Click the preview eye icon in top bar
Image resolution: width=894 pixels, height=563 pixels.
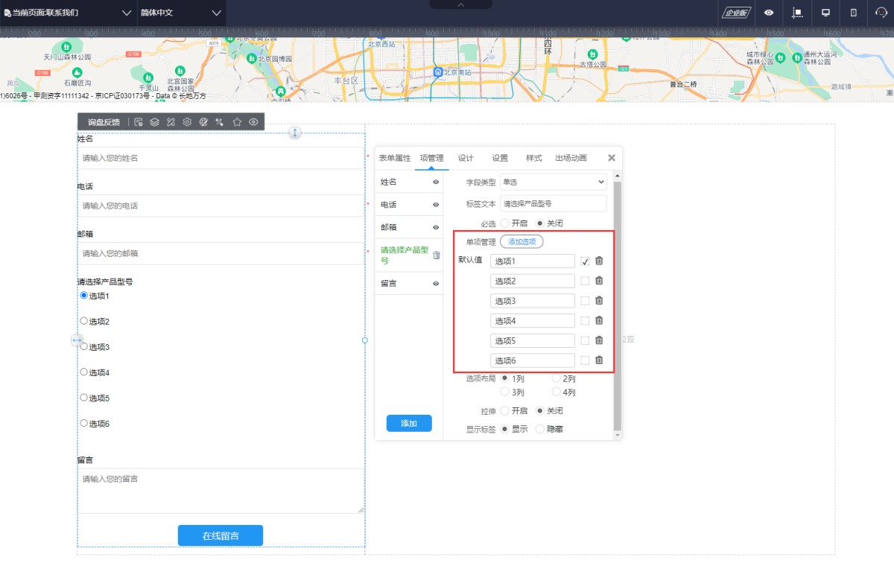[x=768, y=13]
